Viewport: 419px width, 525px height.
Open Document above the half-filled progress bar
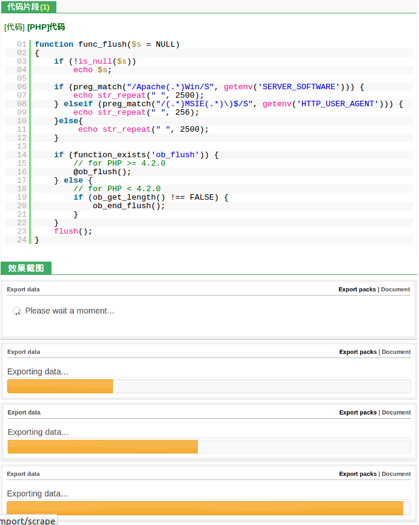(396, 413)
